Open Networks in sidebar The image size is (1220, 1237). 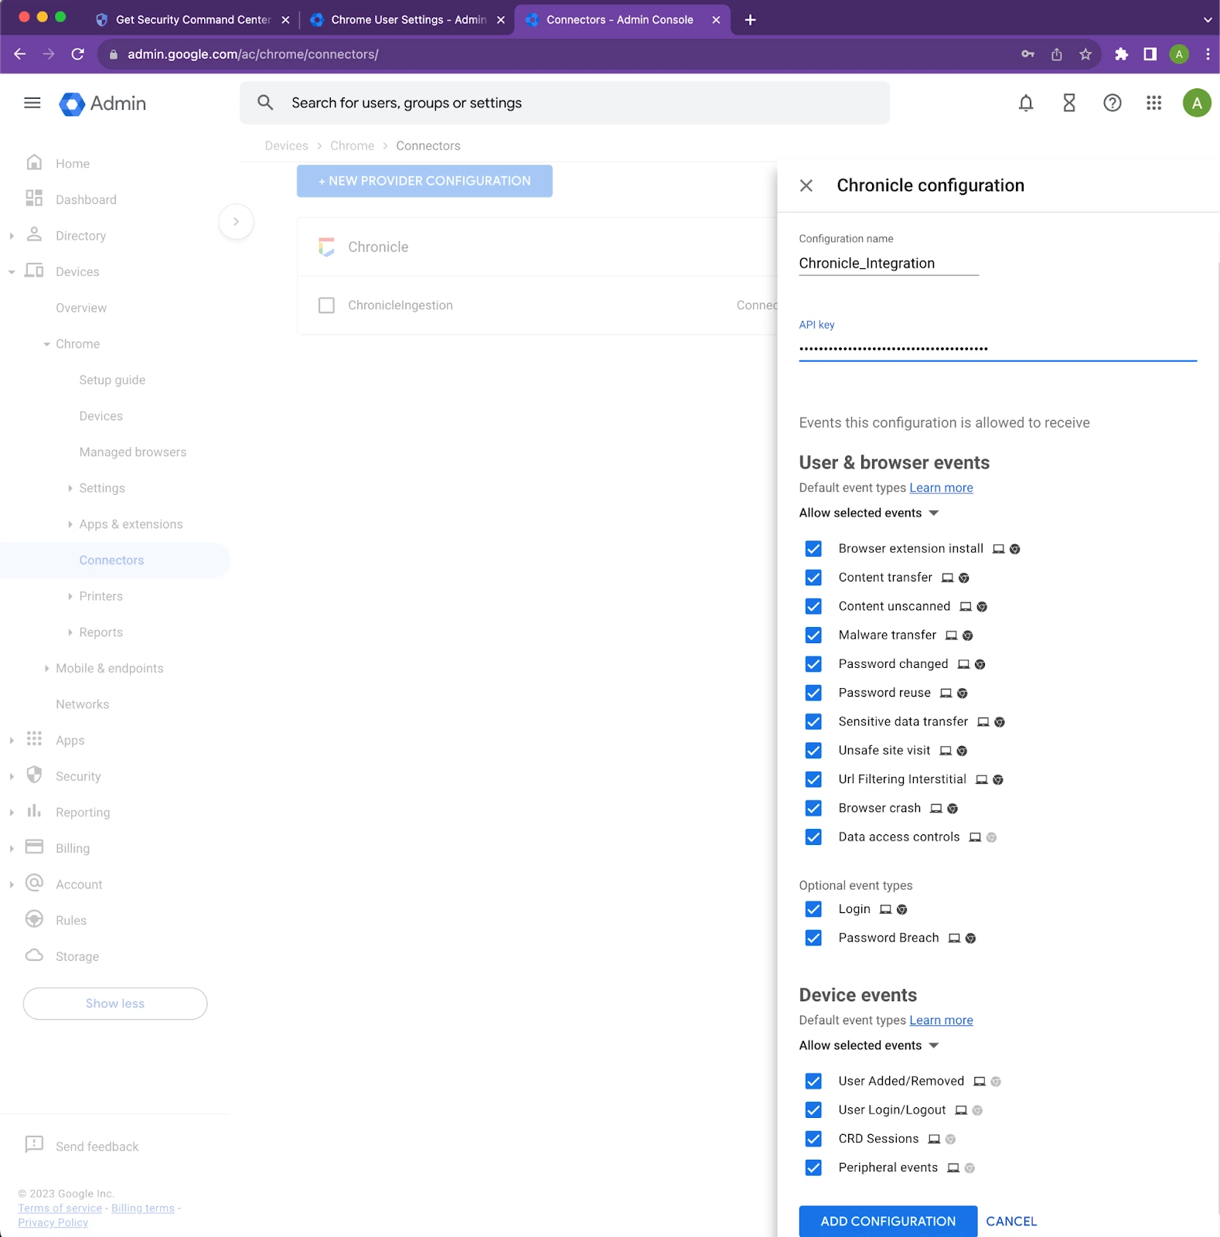click(x=82, y=704)
